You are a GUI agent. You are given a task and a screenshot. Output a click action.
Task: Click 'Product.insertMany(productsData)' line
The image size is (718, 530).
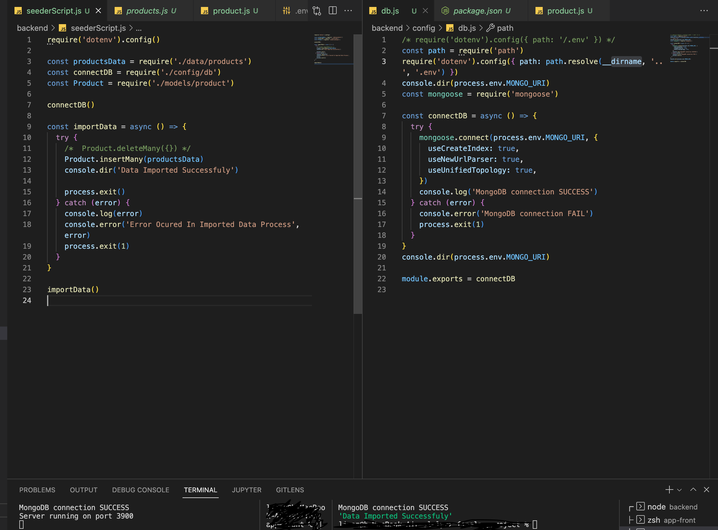(134, 159)
